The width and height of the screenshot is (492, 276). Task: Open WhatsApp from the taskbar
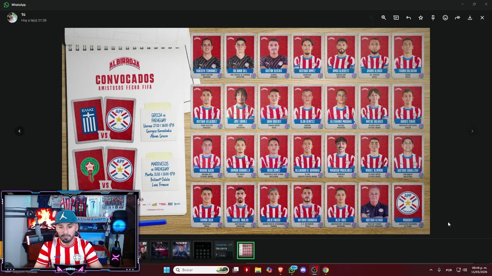[292, 270]
